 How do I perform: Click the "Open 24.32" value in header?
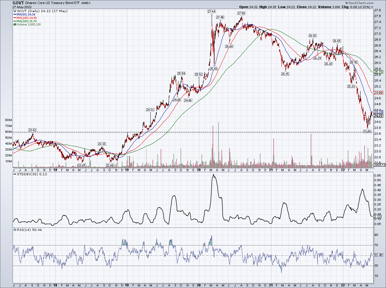[x=248, y=7]
